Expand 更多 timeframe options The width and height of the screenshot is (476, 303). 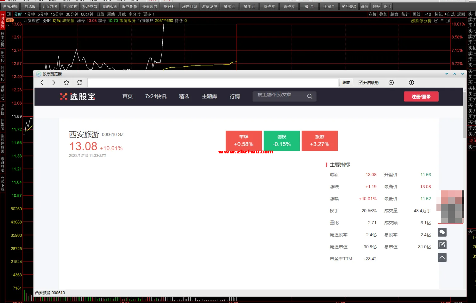148,14
